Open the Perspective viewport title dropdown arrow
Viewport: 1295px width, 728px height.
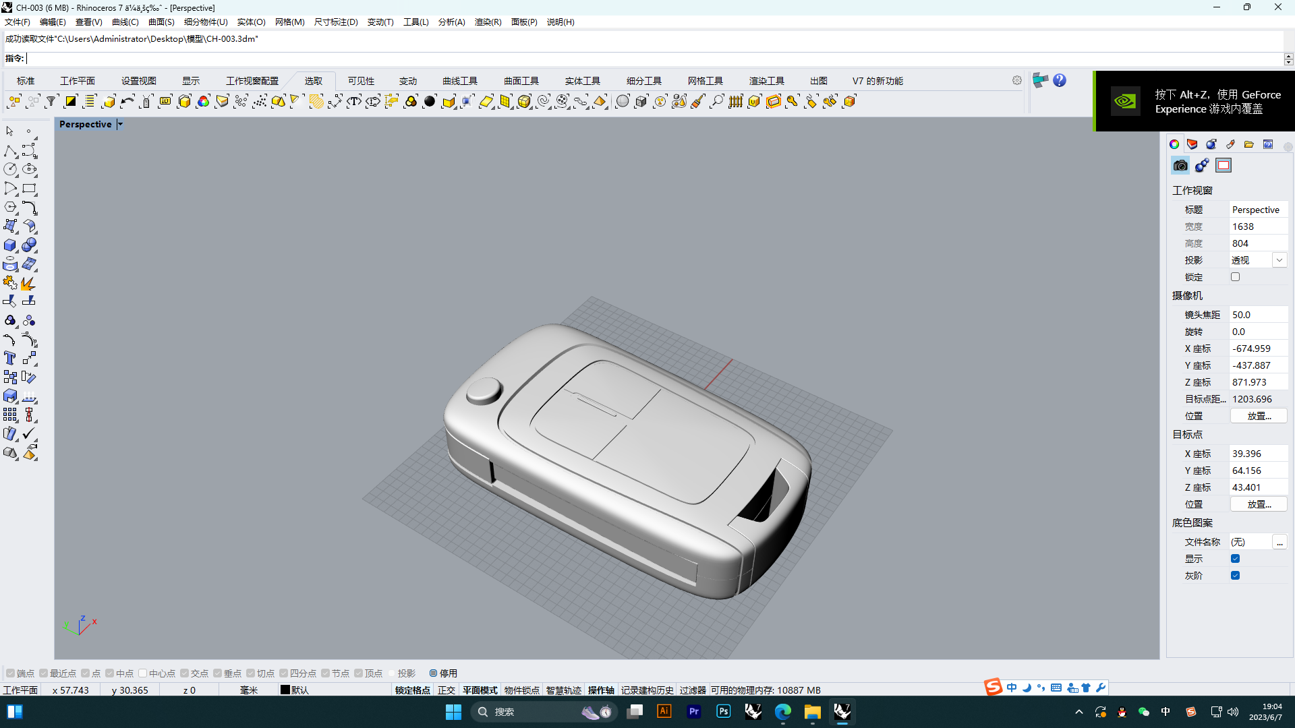120,124
